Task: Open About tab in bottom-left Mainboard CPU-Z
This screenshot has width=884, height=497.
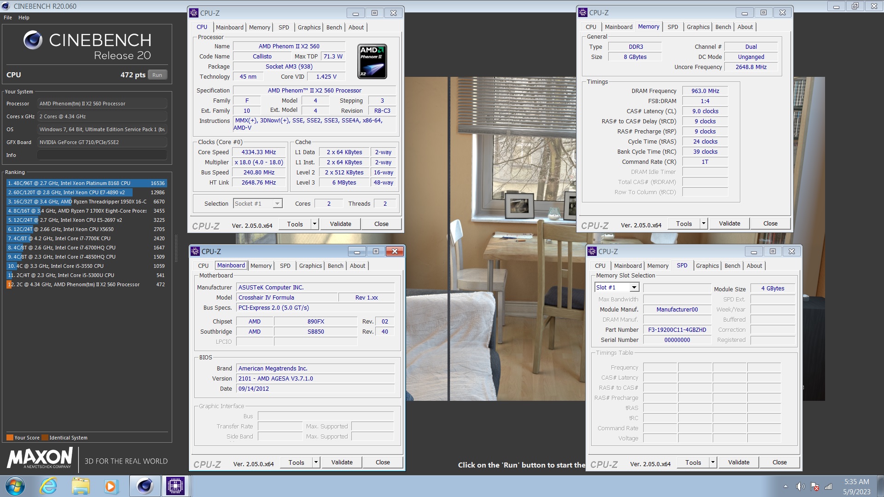Action: [x=357, y=266]
